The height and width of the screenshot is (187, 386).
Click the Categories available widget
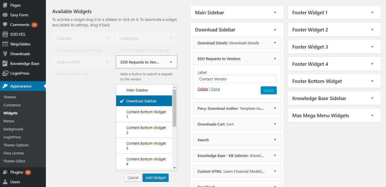tap(146, 38)
